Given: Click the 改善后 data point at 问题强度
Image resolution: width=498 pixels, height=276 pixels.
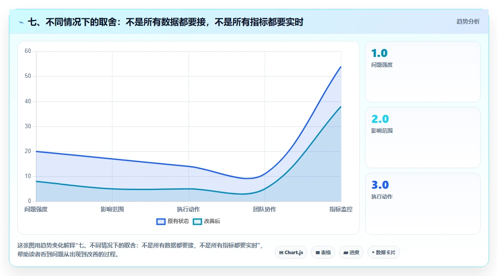Looking at the screenshot, I should [x=36, y=181].
